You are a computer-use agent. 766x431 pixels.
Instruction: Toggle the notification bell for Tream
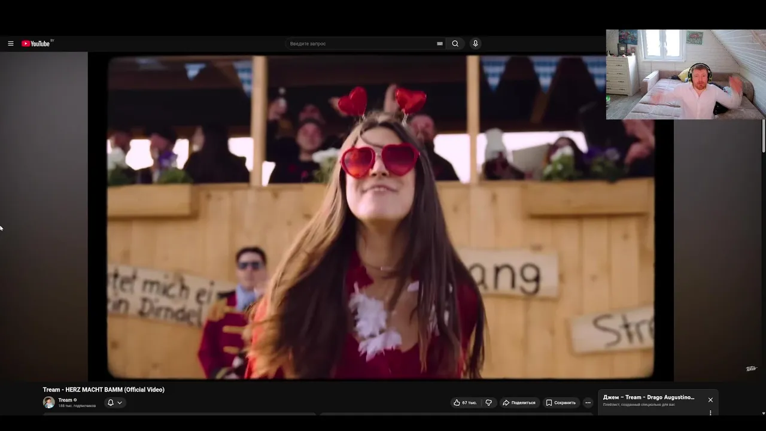click(110, 403)
